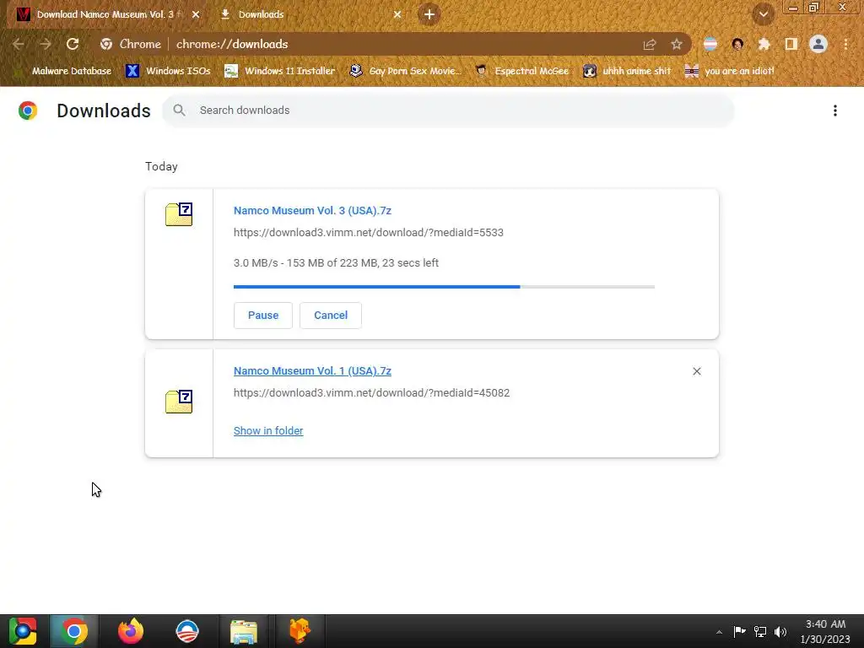Viewport: 864px width, 648px height.
Task: Reload the downloads page
Action: tap(73, 44)
